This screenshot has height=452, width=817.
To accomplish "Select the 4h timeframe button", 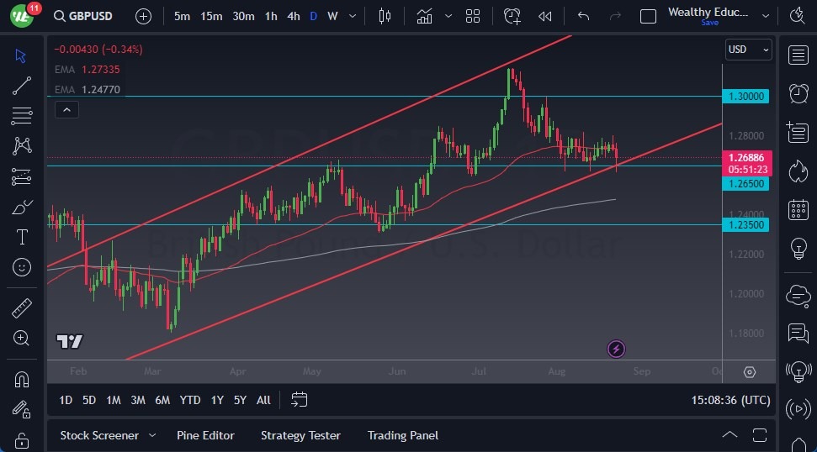I will point(293,16).
